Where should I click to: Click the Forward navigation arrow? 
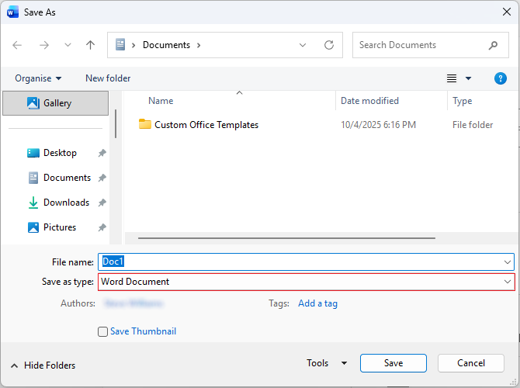pyautogui.click(x=43, y=45)
